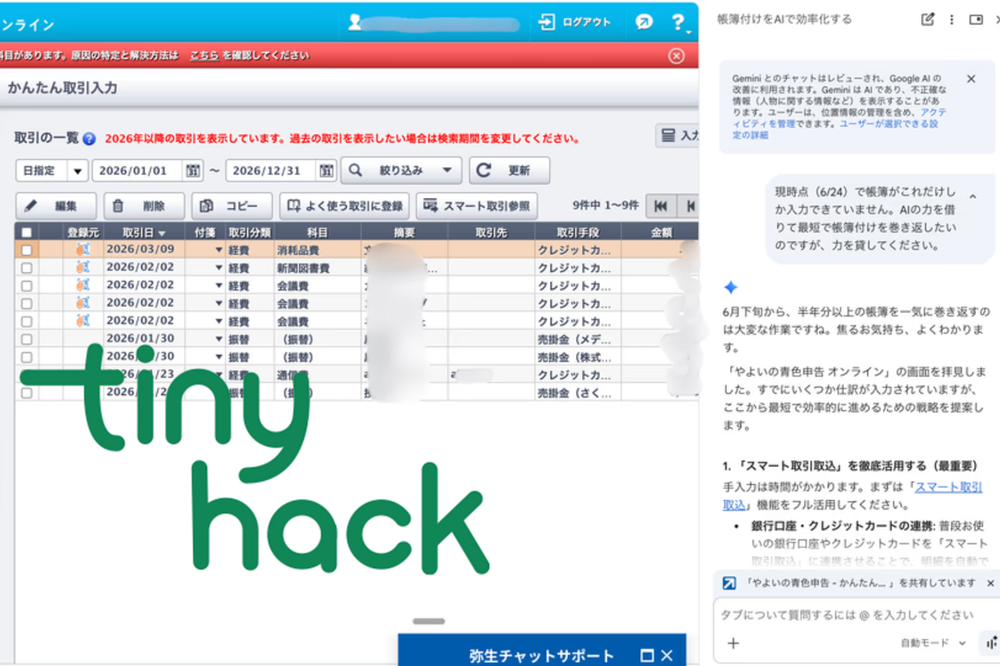Click the 新聞図書費 account cell
The height and width of the screenshot is (666, 1000).
pyautogui.click(x=317, y=267)
